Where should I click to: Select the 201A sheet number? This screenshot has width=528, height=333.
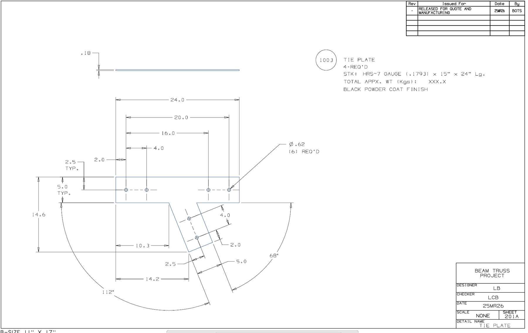pos(512,317)
